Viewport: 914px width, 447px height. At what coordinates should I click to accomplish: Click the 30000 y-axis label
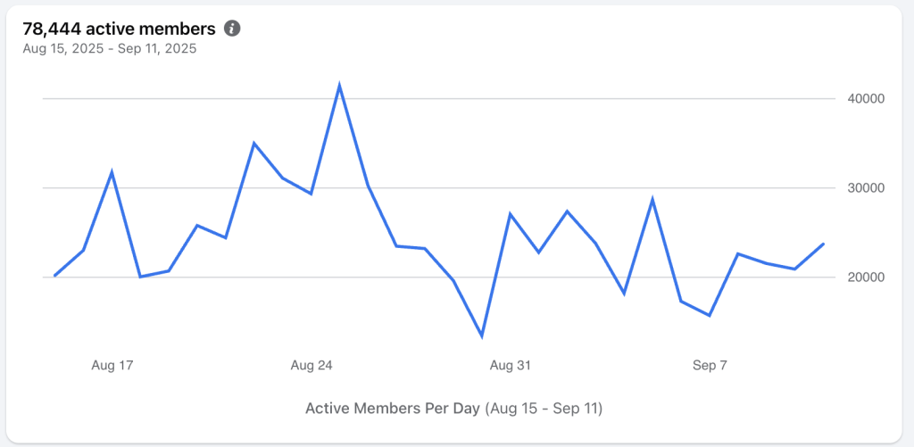[865, 187]
